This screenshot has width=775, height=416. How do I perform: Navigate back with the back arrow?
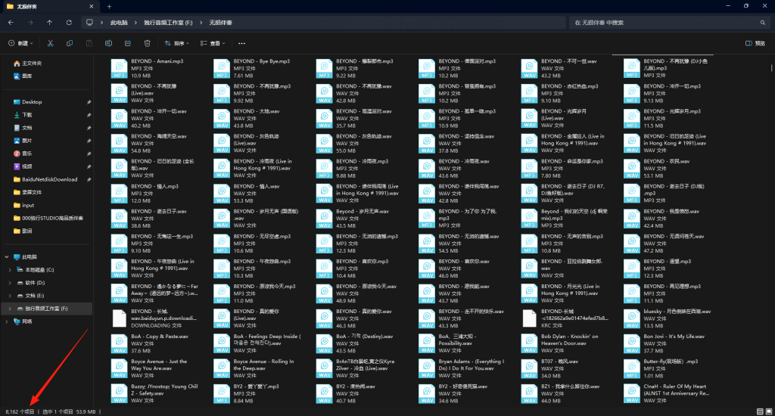click(x=12, y=23)
